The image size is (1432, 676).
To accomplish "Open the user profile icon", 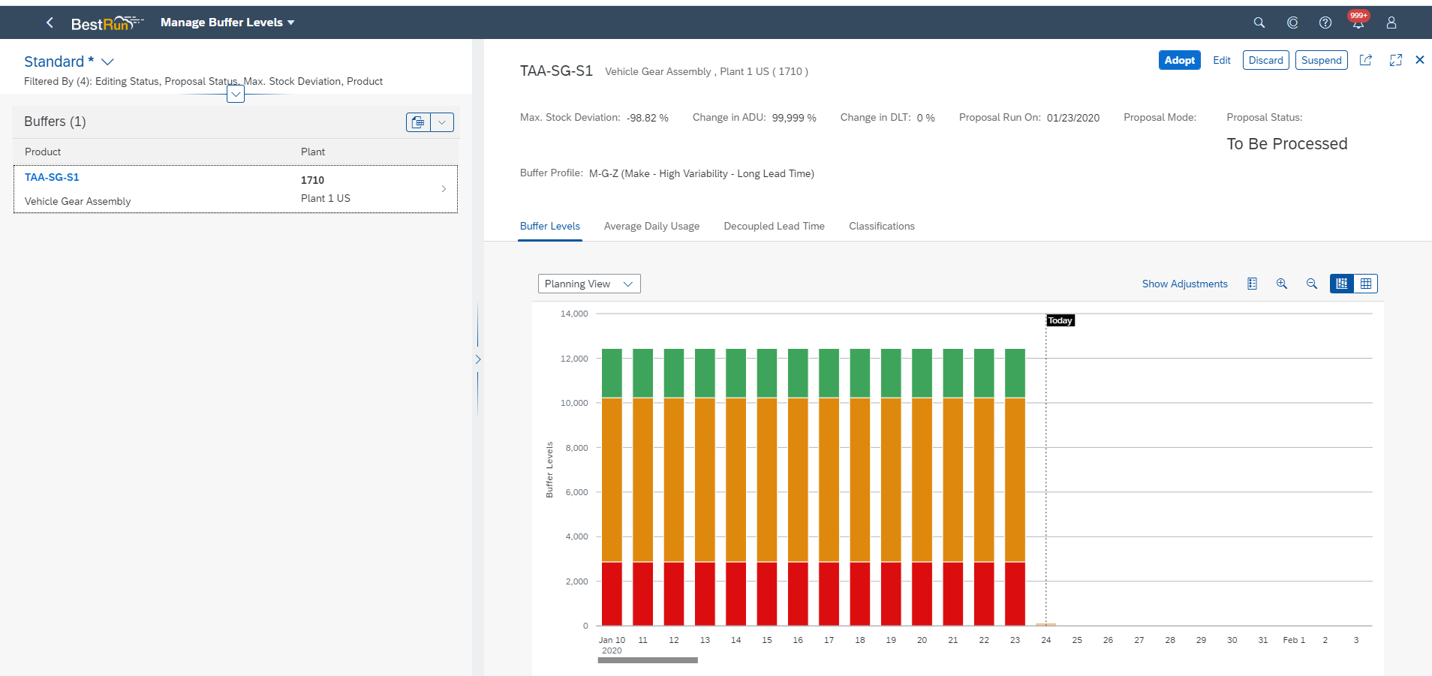I will click(x=1391, y=23).
